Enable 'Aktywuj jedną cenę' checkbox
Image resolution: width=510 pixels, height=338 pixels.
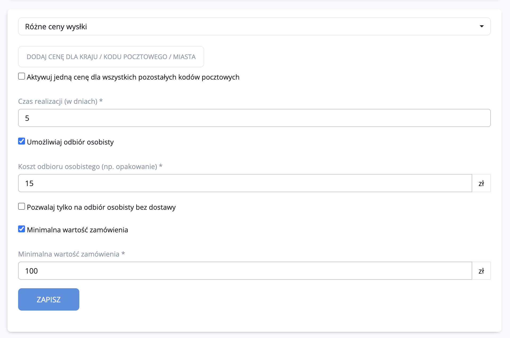click(22, 76)
